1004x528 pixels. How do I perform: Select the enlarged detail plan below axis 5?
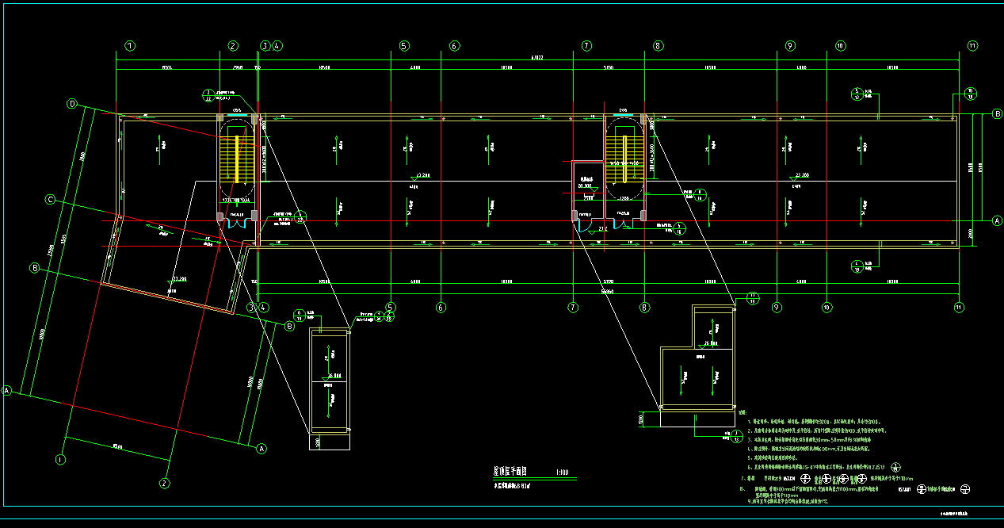[x=329, y=381]
